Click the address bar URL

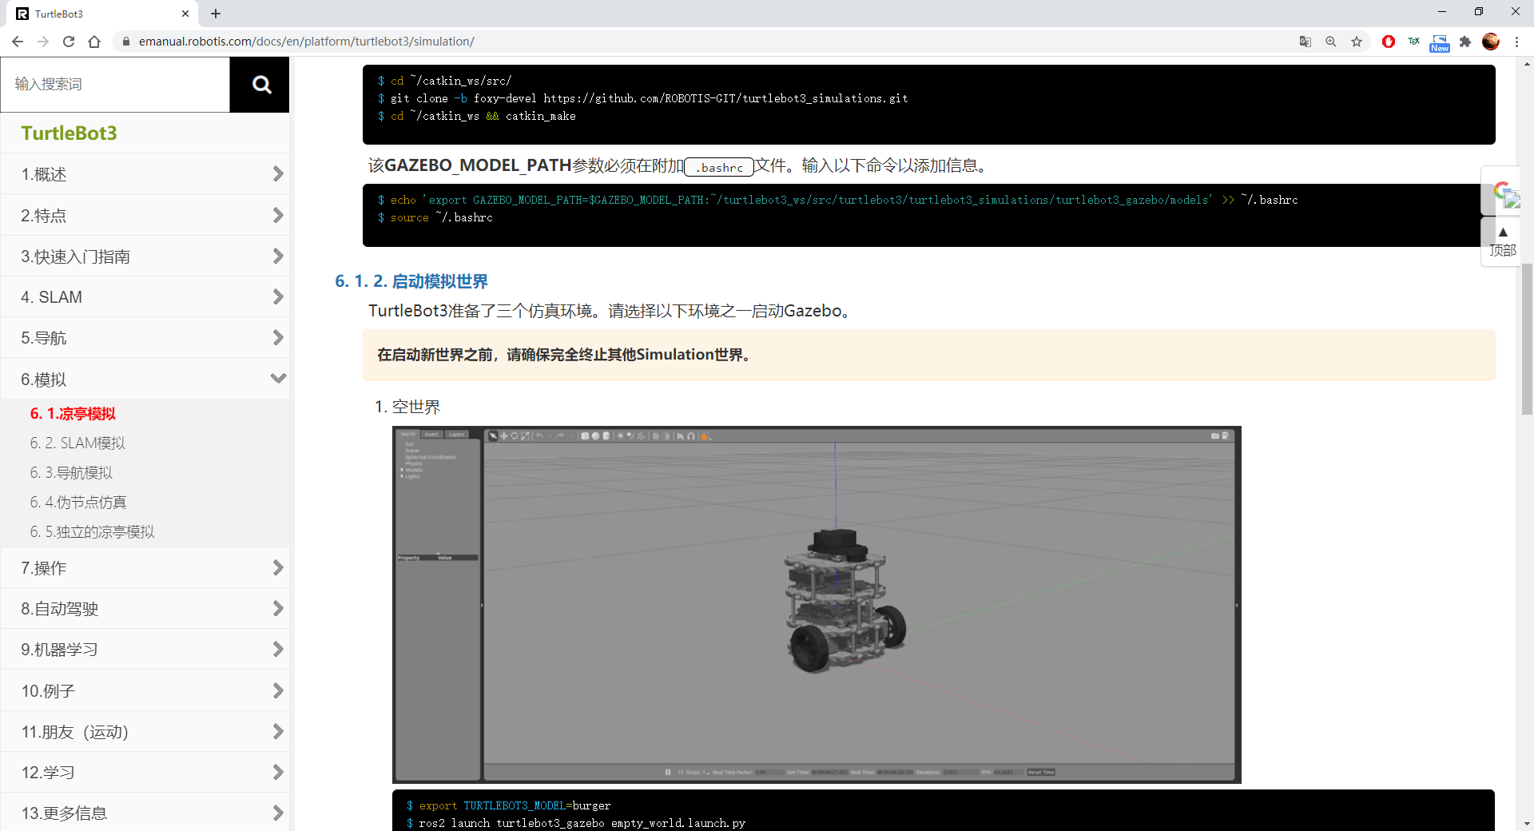[x=307, y=42]
